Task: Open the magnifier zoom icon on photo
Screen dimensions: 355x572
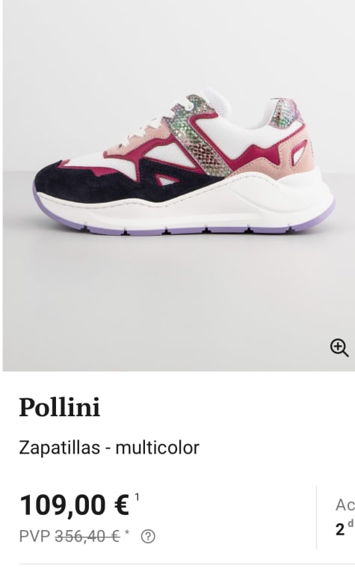Action: pos(339,347)
